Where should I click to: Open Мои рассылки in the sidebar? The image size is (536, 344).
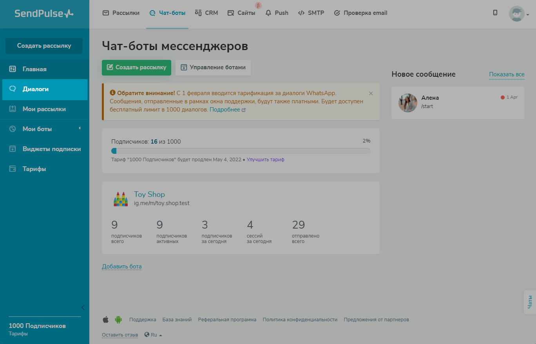[x=44, y=109]
